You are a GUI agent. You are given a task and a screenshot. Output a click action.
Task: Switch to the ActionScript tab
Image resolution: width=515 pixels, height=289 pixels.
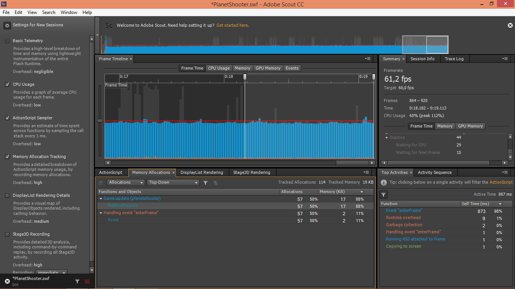point(111,172)
